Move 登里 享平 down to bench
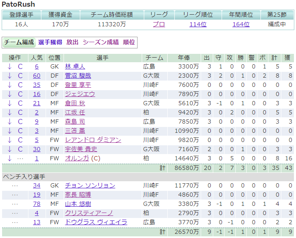Image resolution: width=296 pixels, height=238 pixels. click(10, 85)
